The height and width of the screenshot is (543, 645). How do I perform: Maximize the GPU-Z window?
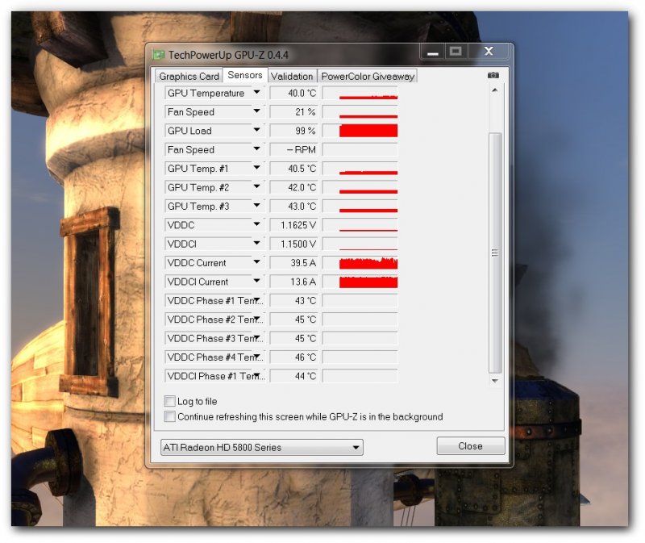click(x=456, y=52)
